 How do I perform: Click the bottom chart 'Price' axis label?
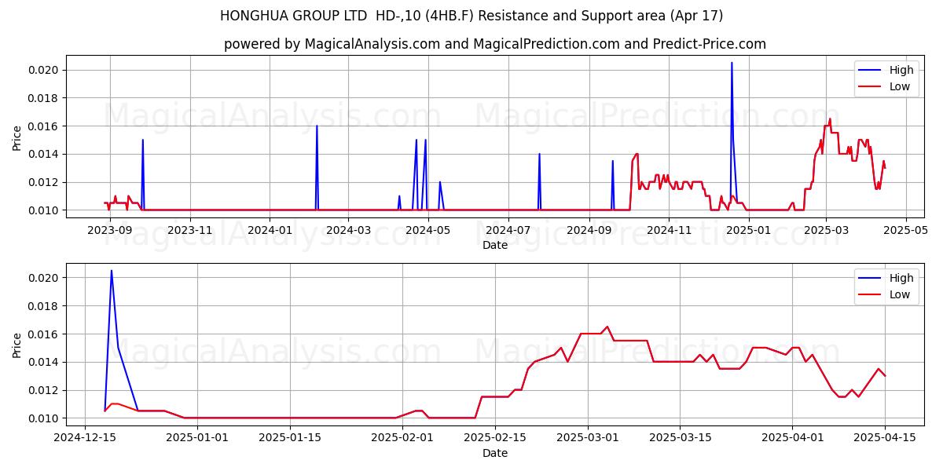17,345
